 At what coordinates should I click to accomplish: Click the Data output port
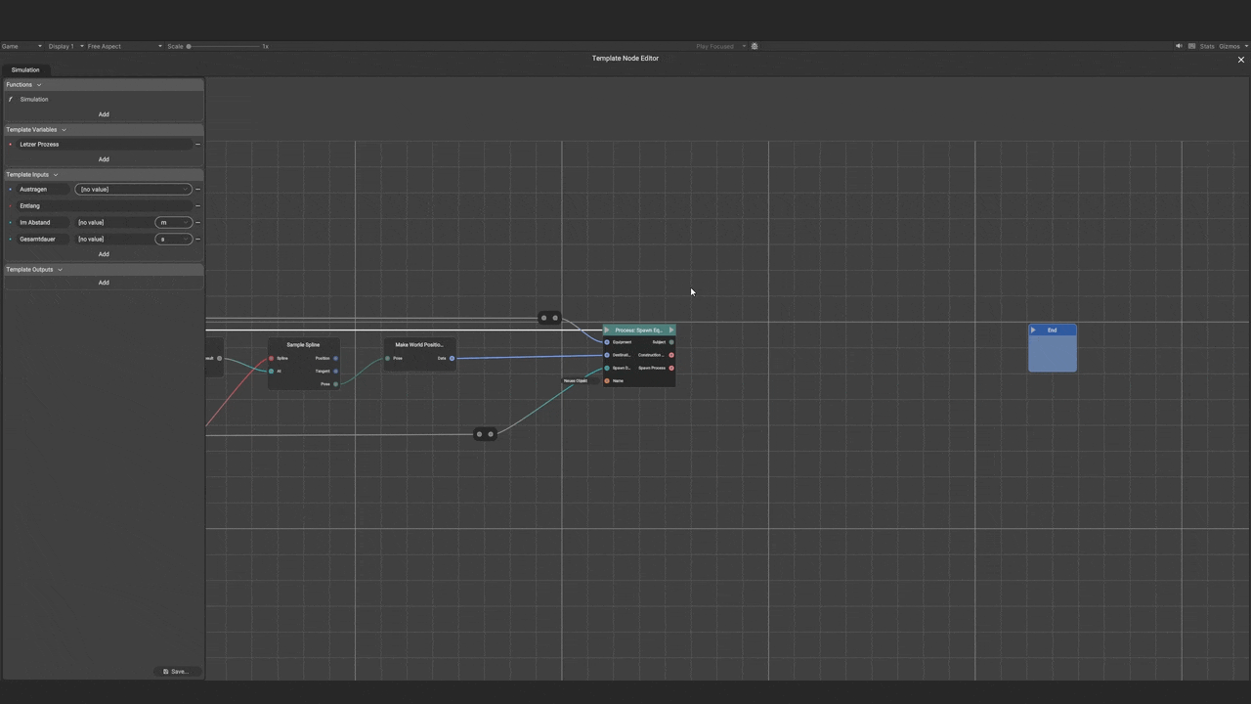(452, 358)
